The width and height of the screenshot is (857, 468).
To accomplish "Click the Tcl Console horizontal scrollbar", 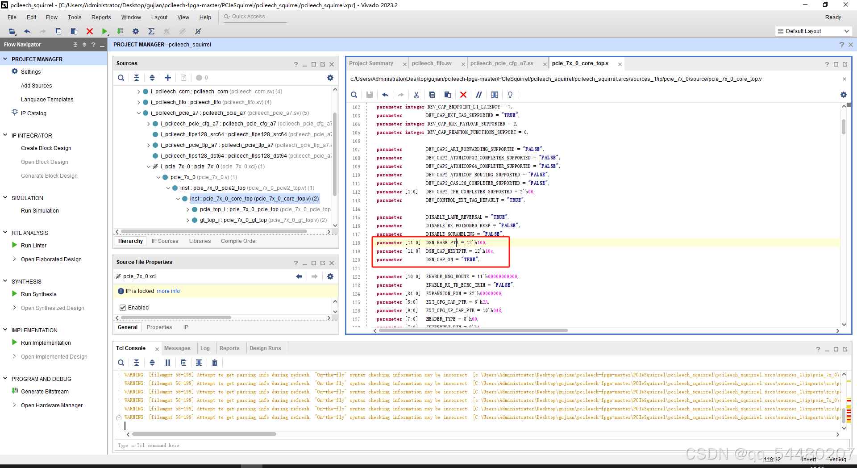I will click(x=204, y=434).
